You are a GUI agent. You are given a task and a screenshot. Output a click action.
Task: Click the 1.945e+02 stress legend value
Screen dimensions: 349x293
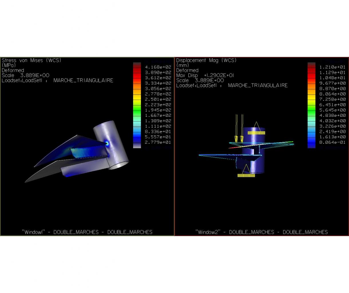click(x=158, y=110)
